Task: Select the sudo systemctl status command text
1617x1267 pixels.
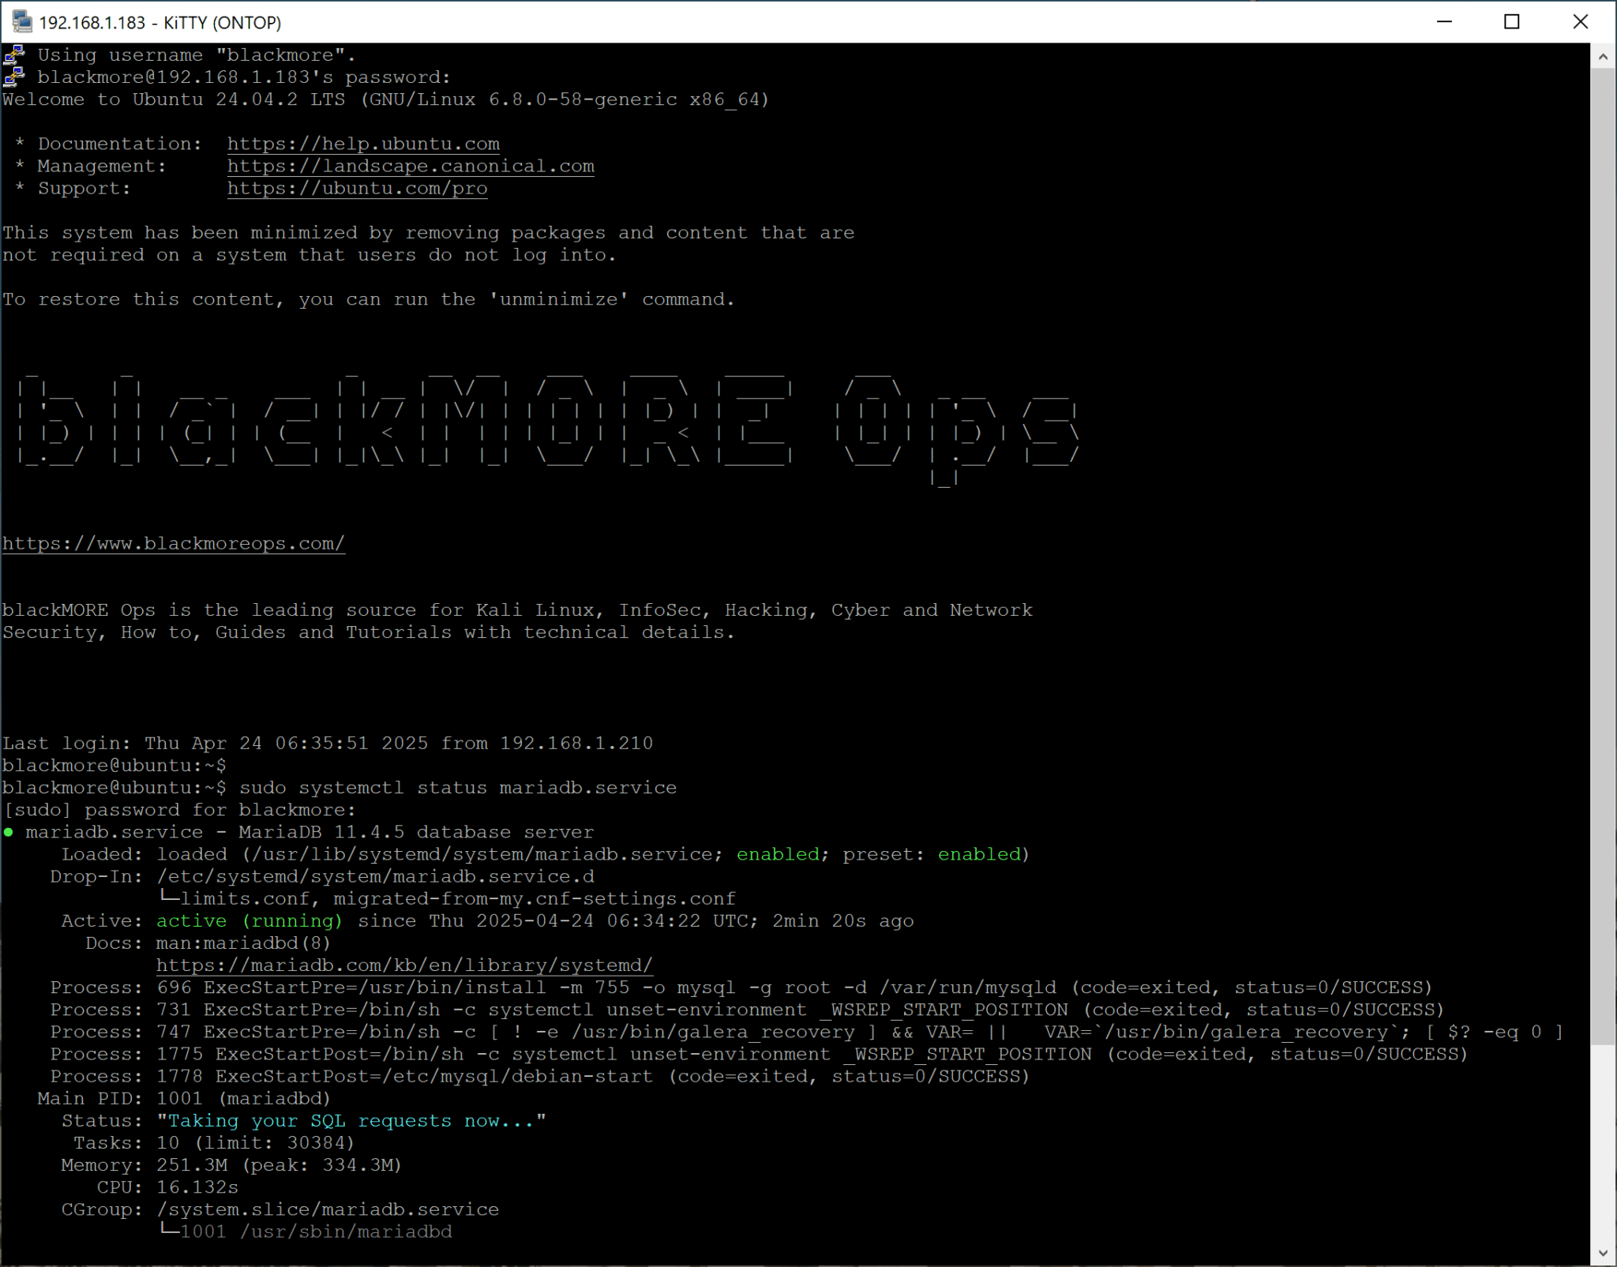Action: 458,786
